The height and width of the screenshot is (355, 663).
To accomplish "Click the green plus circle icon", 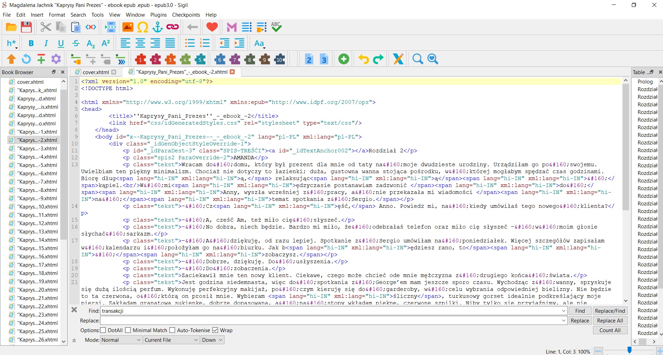I will tap(343, 59).
